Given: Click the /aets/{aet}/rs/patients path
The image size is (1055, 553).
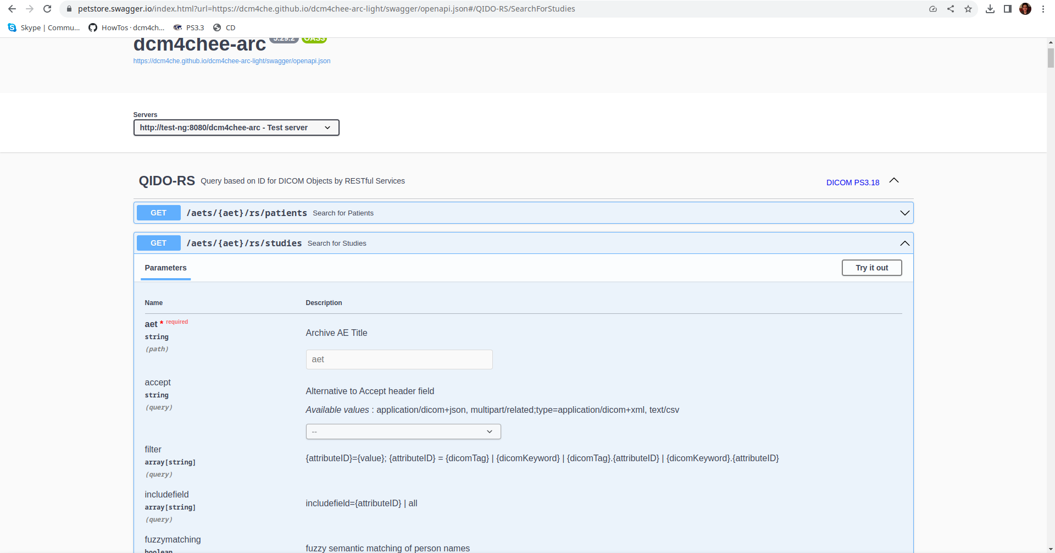Looking at the screenshot, I should click(247, 213).
